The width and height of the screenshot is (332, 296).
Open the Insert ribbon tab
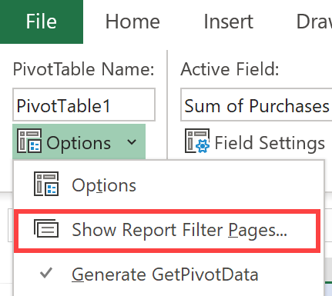pyautogui.click(x=229, y=22)
